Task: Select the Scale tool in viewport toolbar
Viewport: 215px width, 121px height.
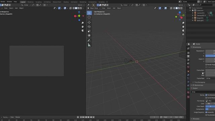Action: 89,31
